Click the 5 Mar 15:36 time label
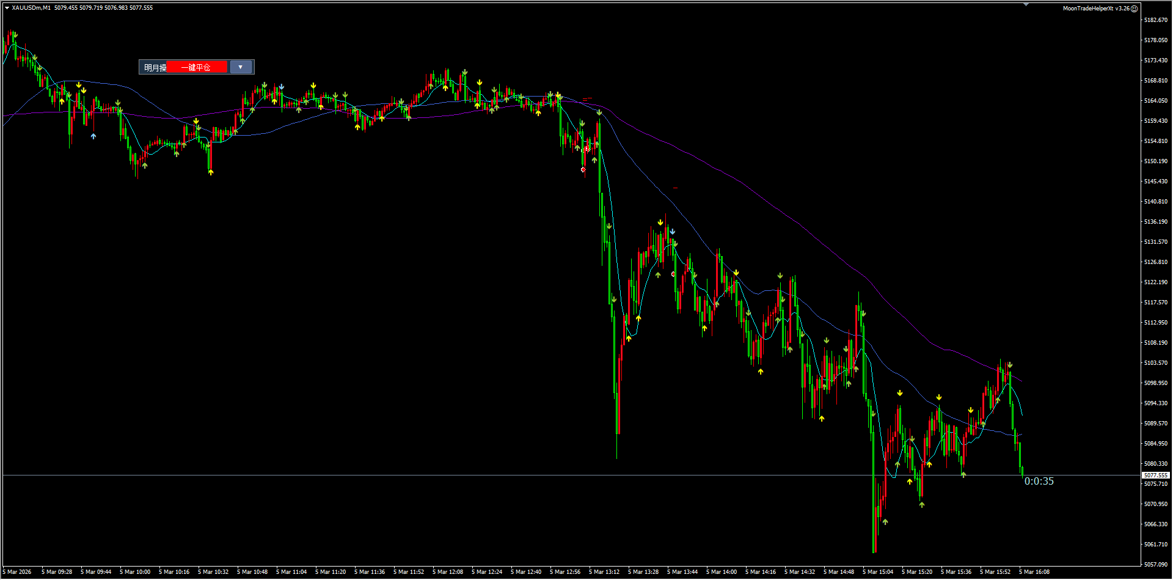Screen dimensions: 1173x580 (x=956, y=572)
